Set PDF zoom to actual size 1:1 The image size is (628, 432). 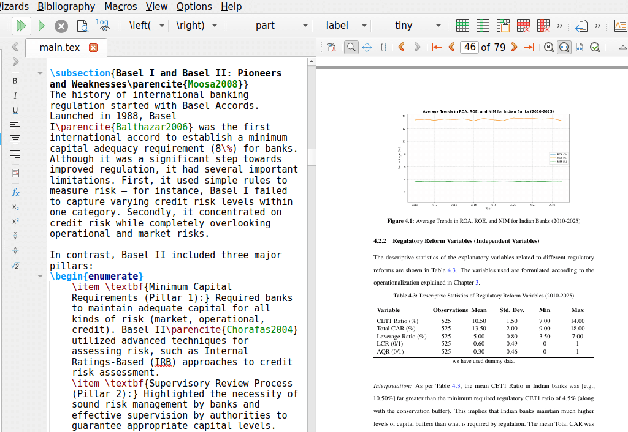click(x=549, y=47)
